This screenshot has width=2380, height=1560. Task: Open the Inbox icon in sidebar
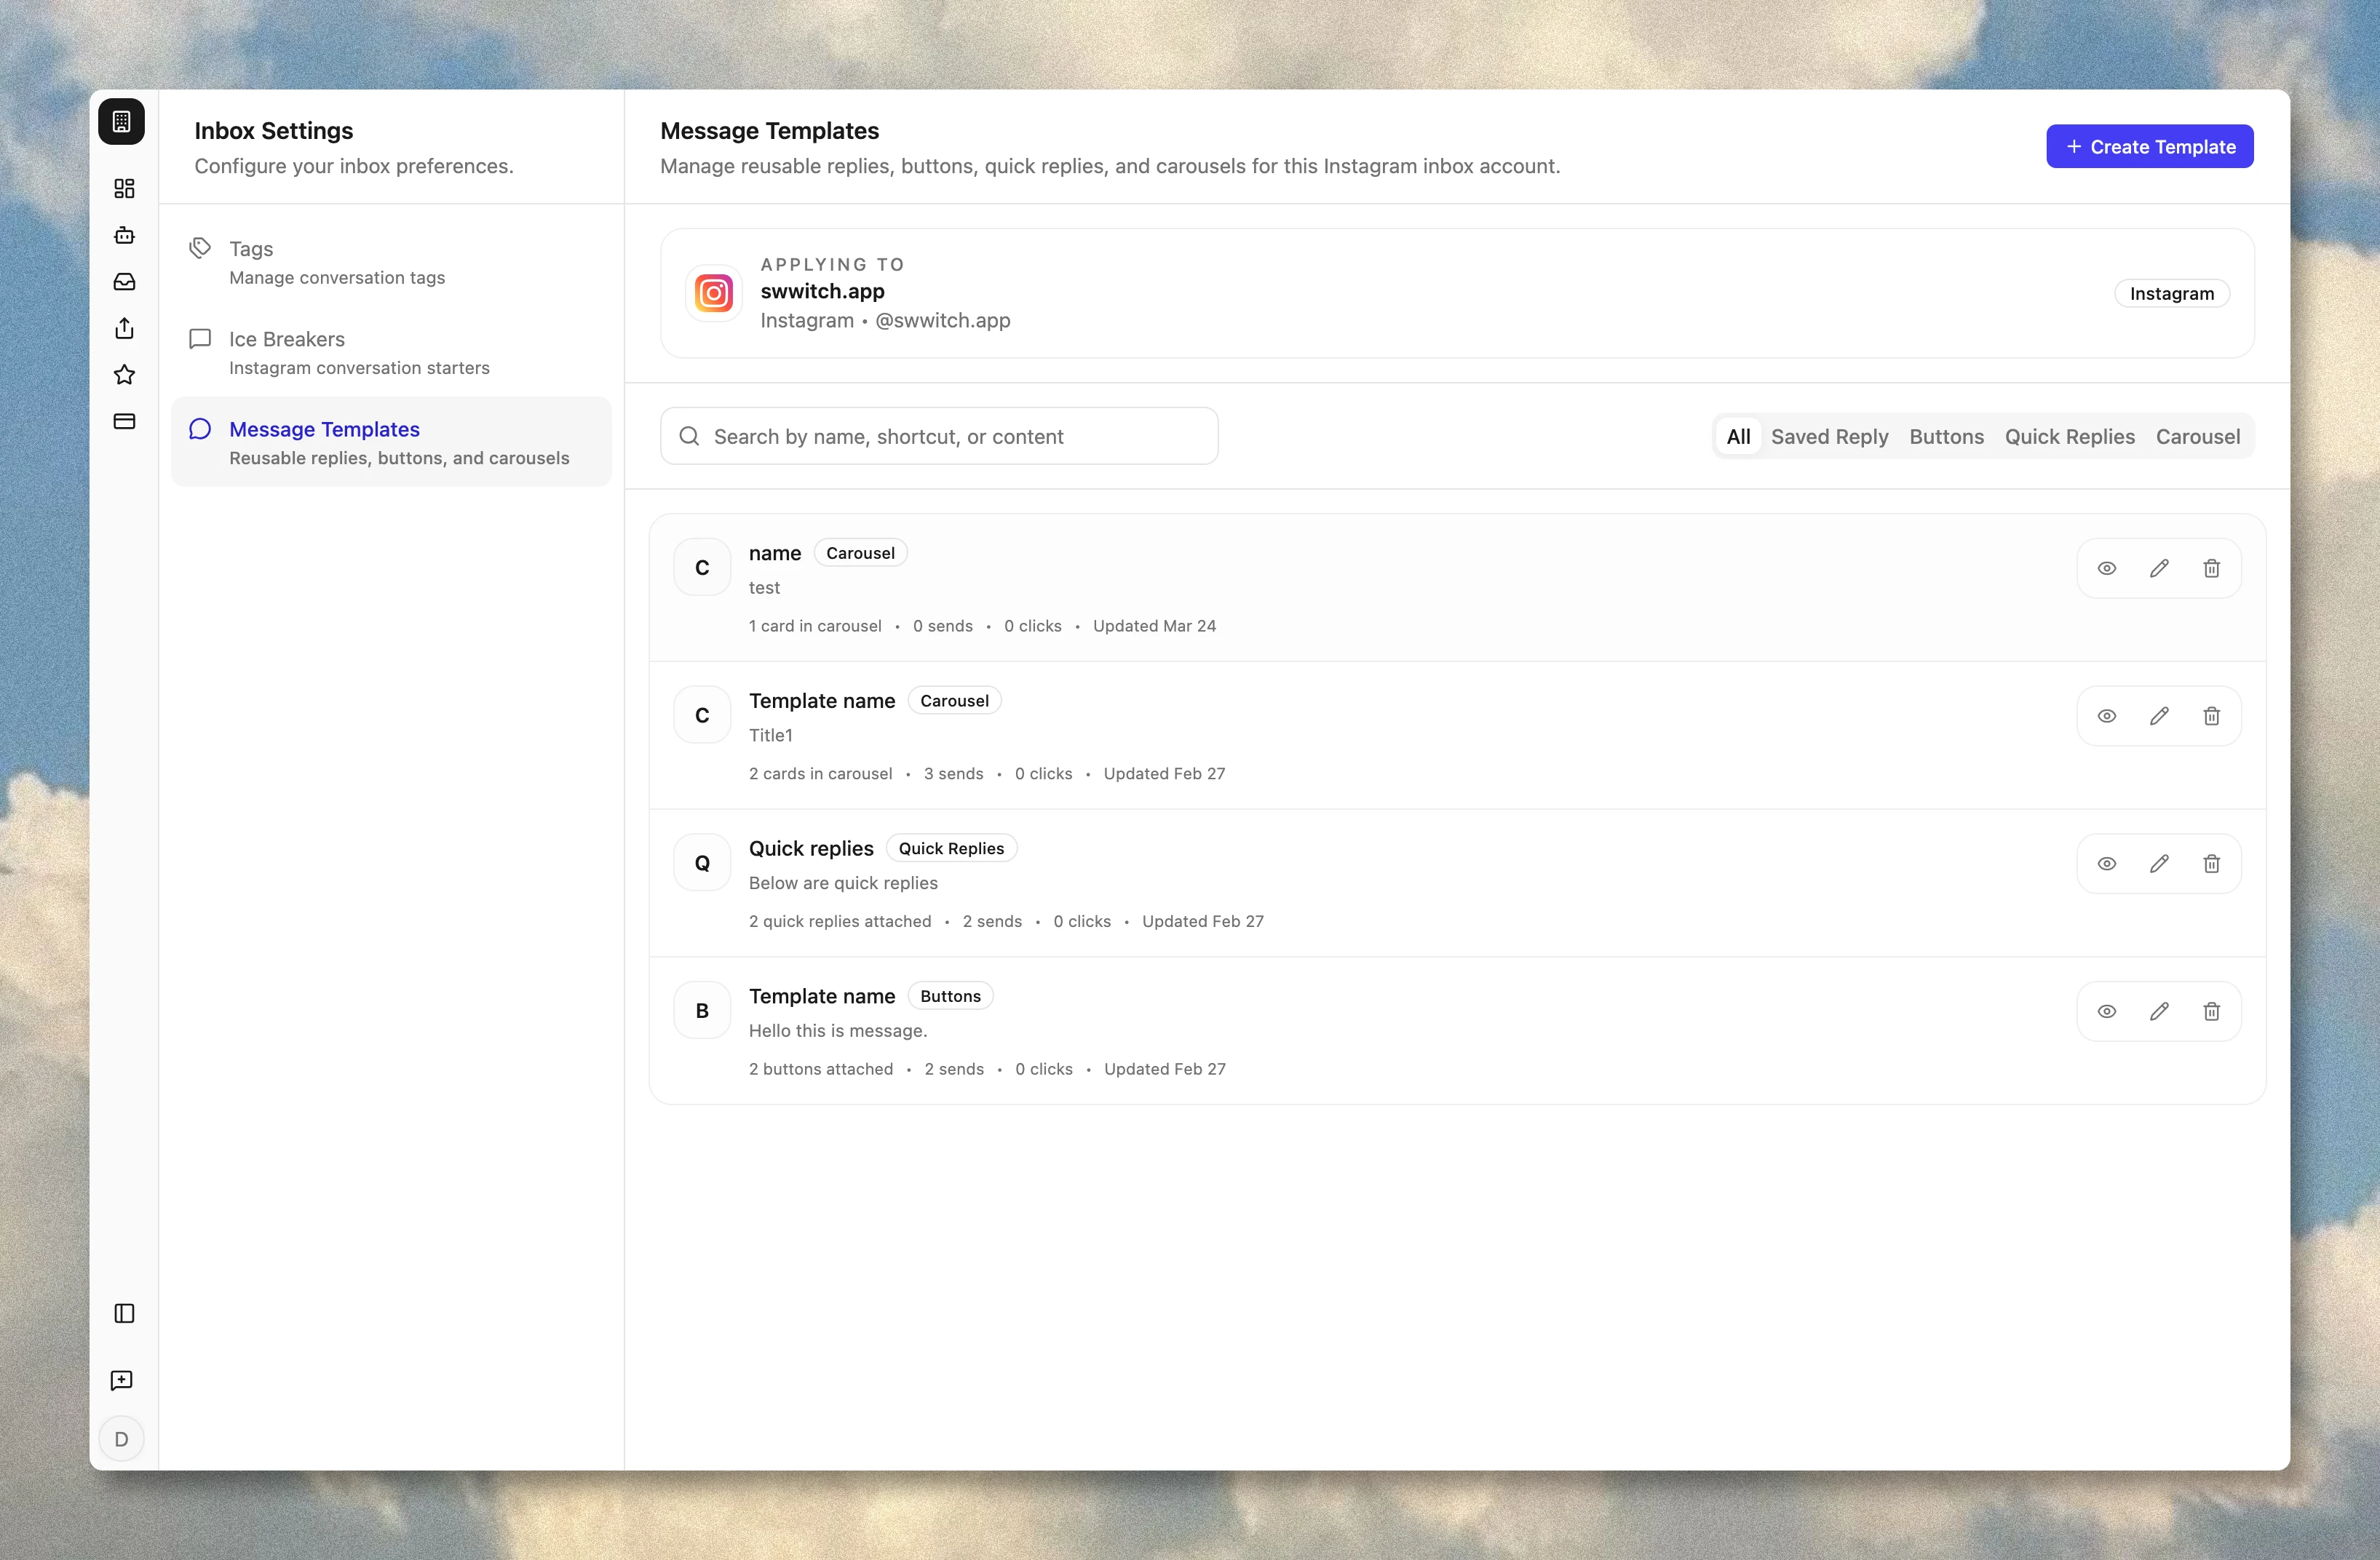pos(124,282)
